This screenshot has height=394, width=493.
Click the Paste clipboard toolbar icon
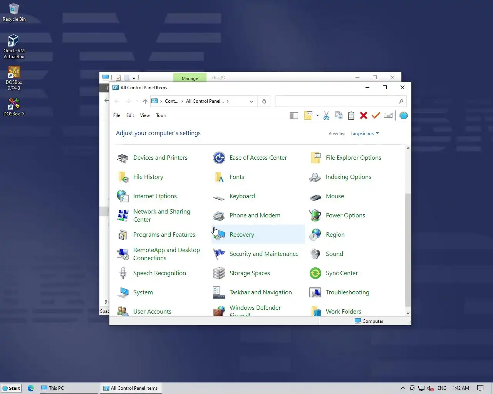coord(351,115)
